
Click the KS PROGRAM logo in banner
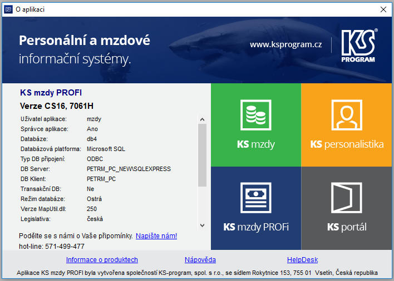(x=359, y=46)
